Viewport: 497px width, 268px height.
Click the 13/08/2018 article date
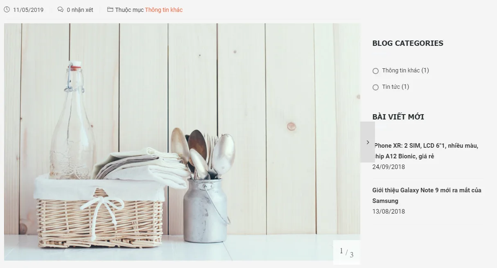point(389,212)
